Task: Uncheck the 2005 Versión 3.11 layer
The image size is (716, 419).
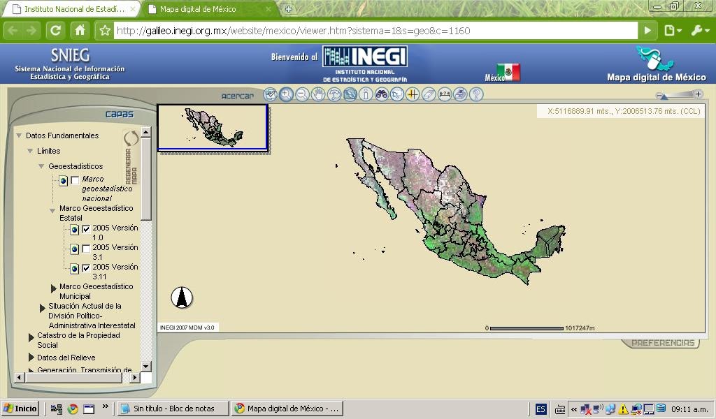Action: (x=86, y=269)
